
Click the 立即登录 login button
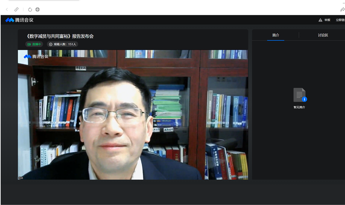point(340,20)
